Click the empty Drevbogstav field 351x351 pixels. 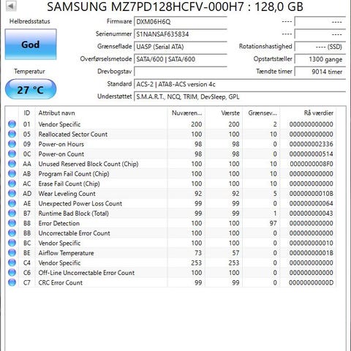(x=181, y=72)
